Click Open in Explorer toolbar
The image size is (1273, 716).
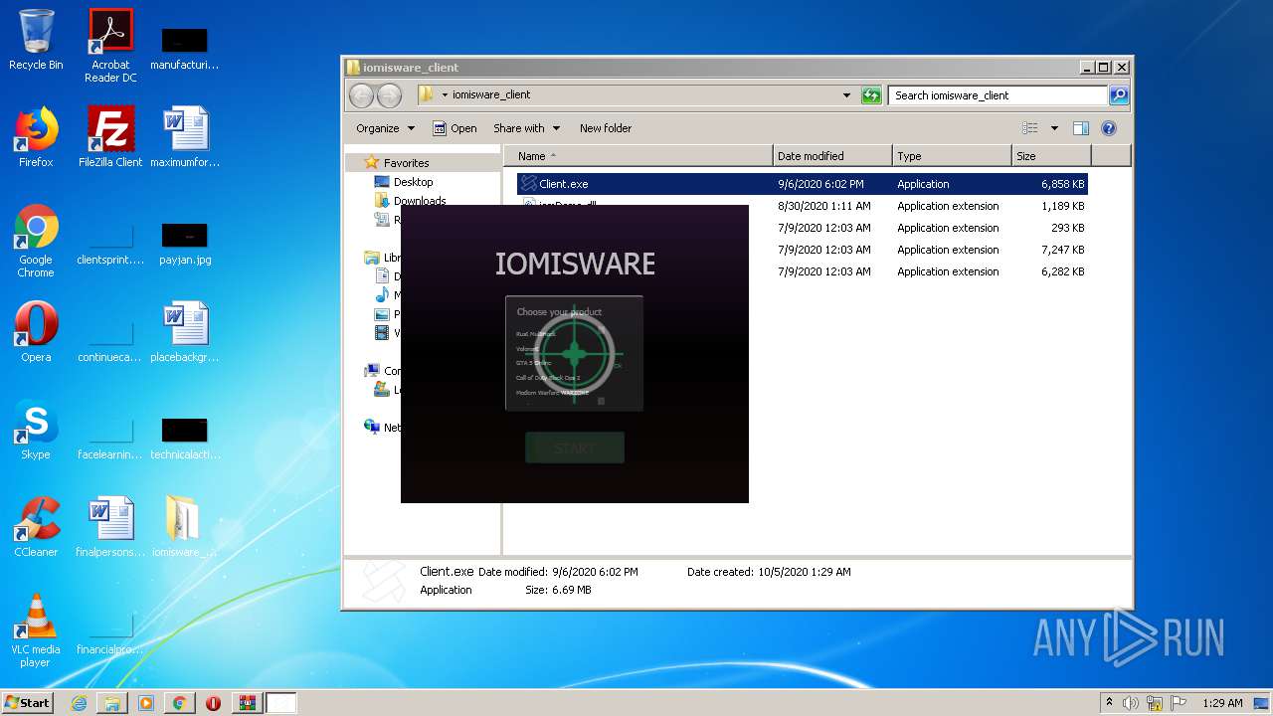[x=455, y=128]
